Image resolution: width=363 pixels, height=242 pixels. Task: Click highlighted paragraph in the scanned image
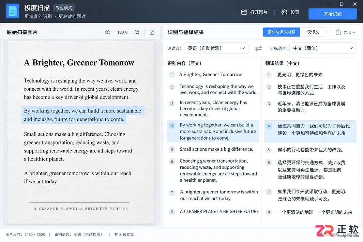83,115
